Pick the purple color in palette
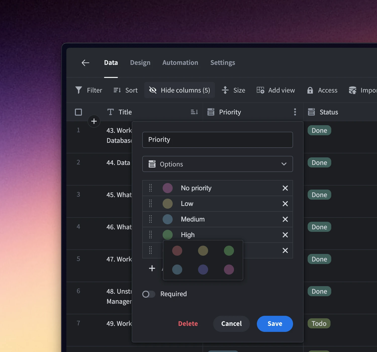 click(229, 270)
